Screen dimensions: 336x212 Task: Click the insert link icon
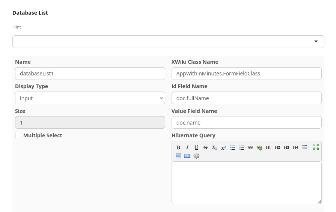point(250,147)
